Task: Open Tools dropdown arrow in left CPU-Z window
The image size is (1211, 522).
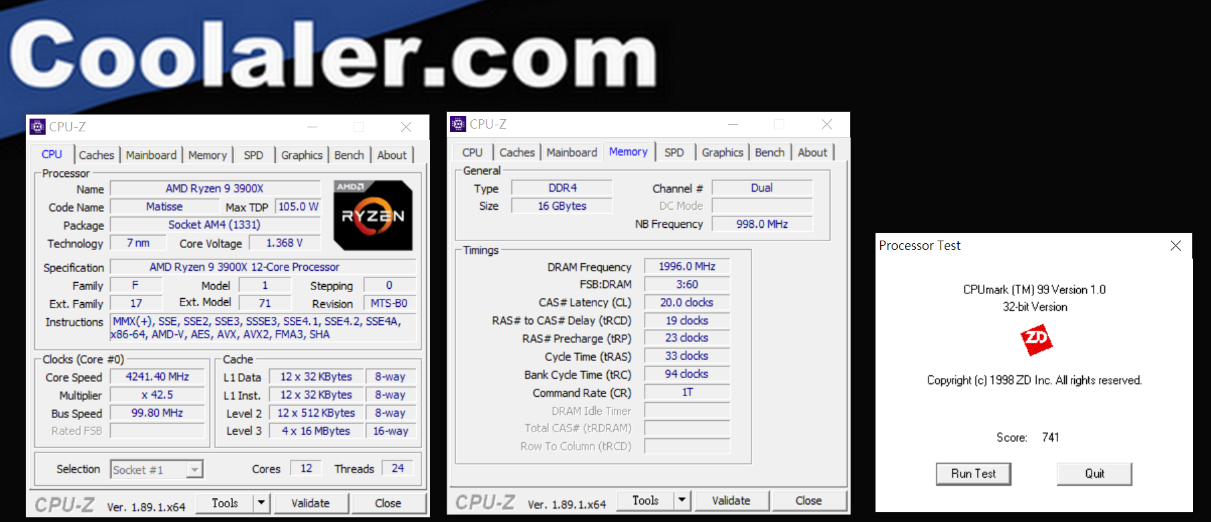Action: (x=261, y=503)
